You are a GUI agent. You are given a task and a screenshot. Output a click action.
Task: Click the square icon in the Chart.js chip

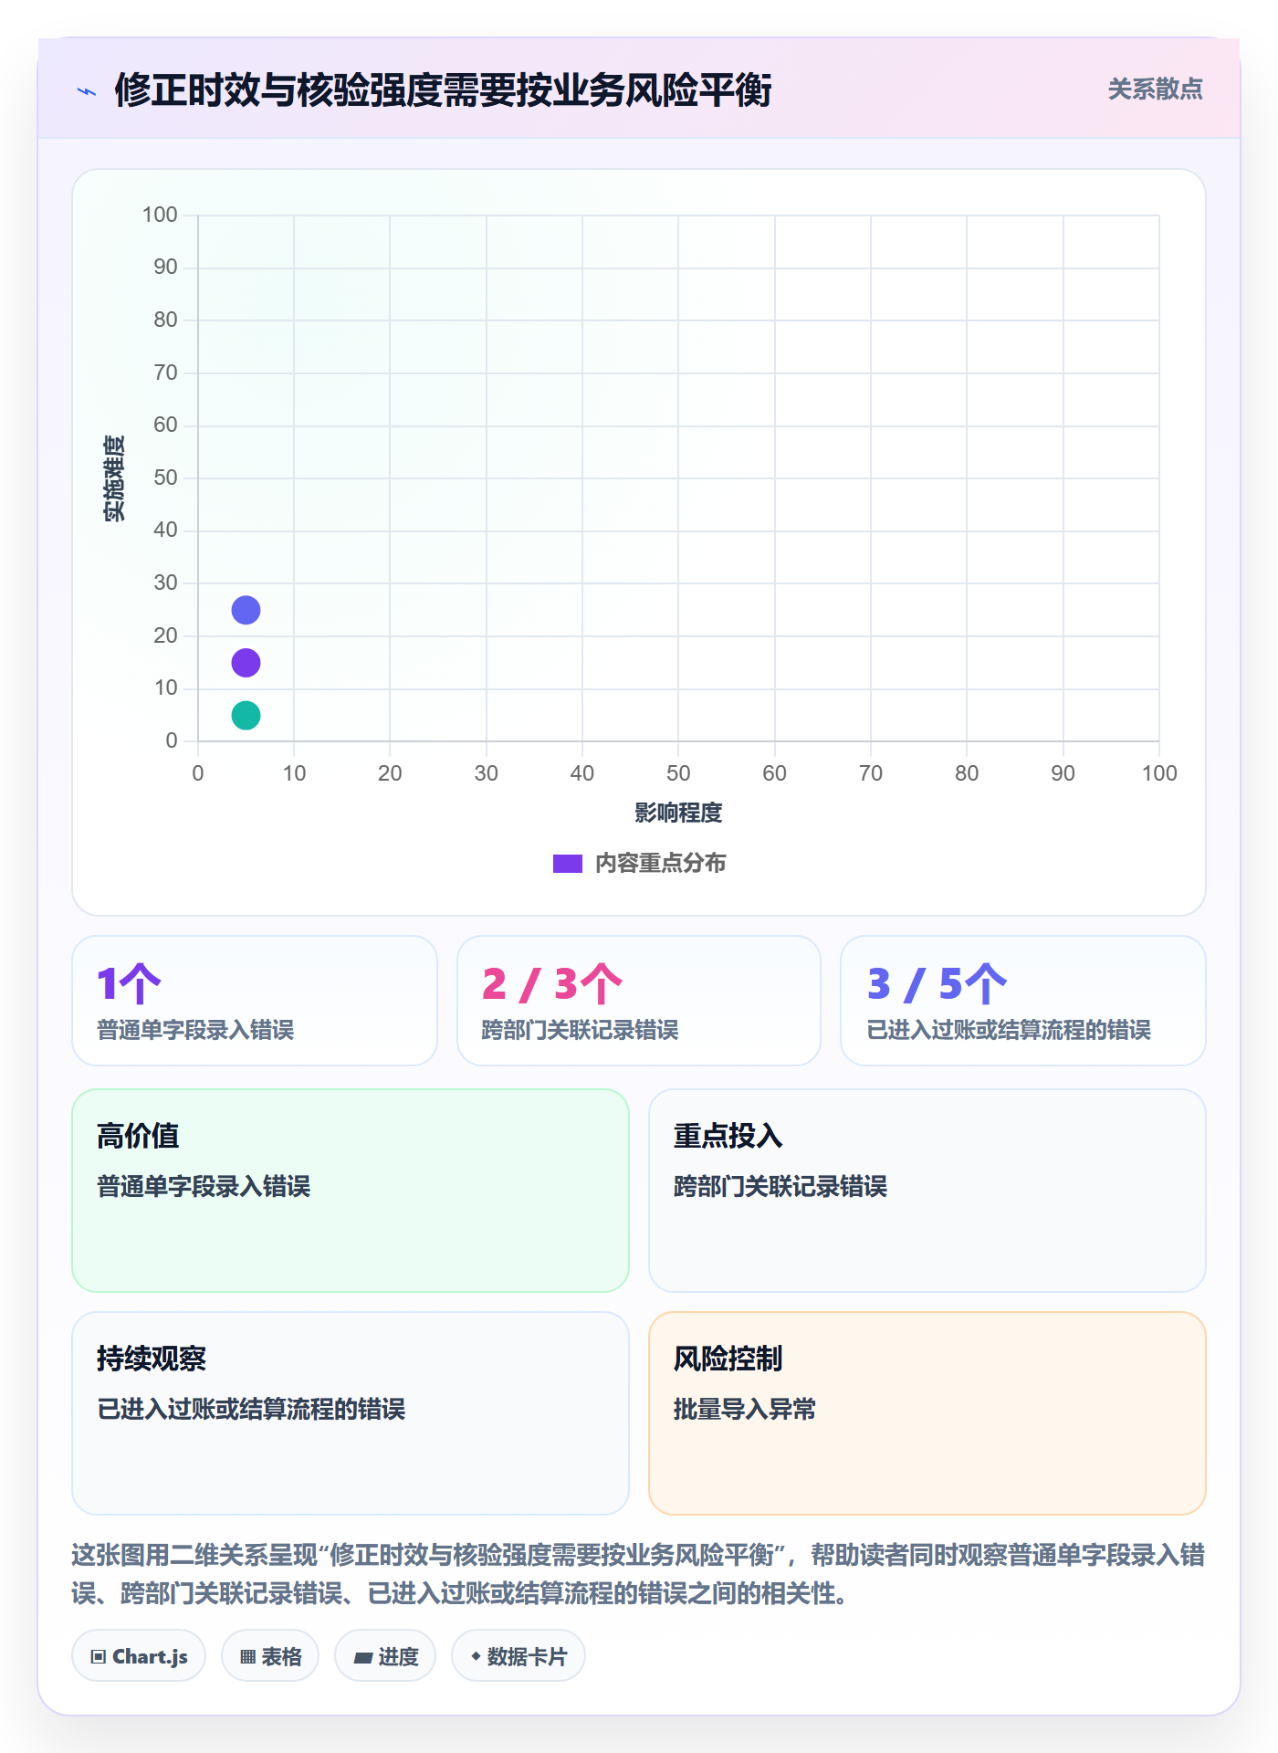tap(99, 1657)
